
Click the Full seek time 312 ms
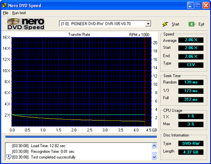tap(191, 100)
